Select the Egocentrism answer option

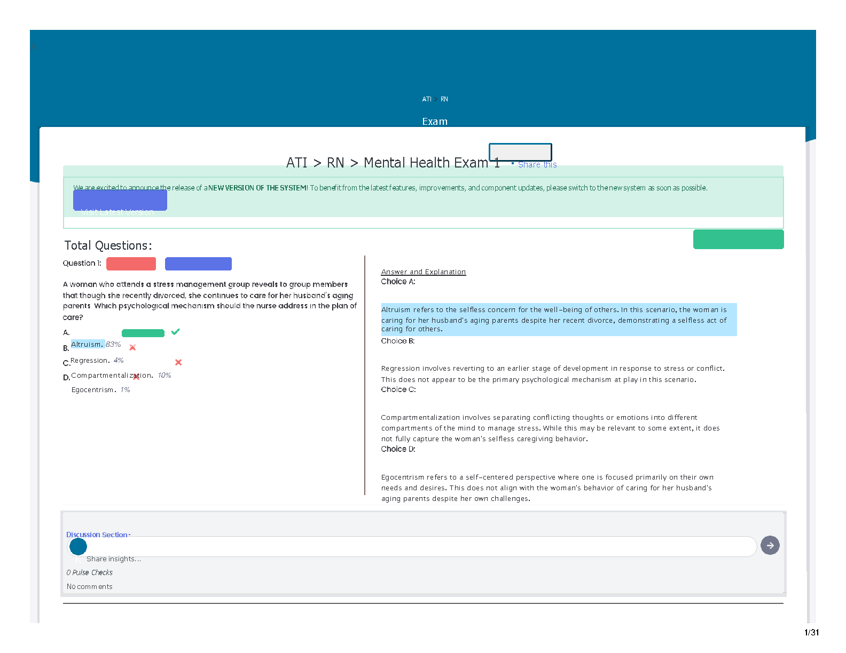(x=93, y=390)
